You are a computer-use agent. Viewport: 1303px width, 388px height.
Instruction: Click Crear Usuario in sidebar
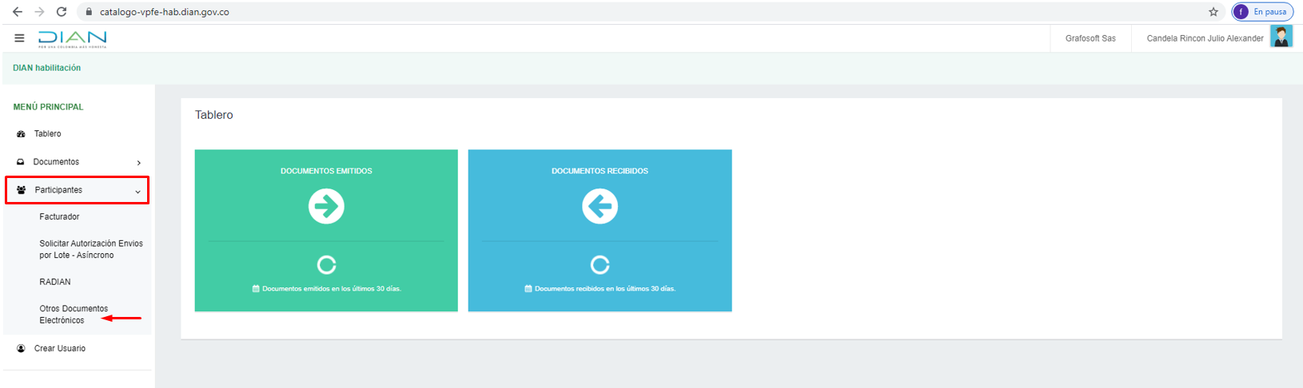pos(59,349)
